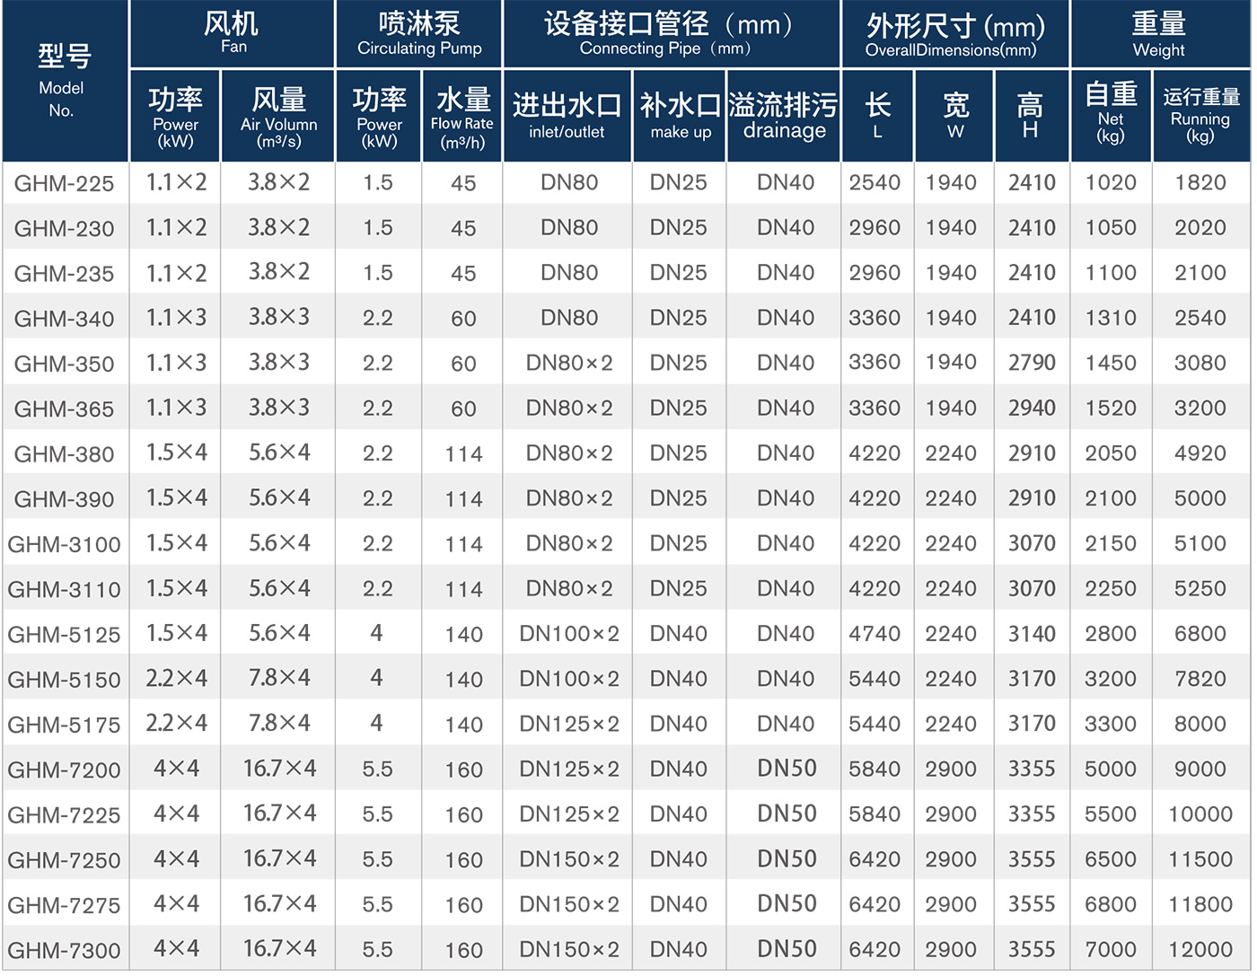1257x976 pixels.
Task: Click DN125×2 in the GHM-5175 row
Action: pos(569,725)
